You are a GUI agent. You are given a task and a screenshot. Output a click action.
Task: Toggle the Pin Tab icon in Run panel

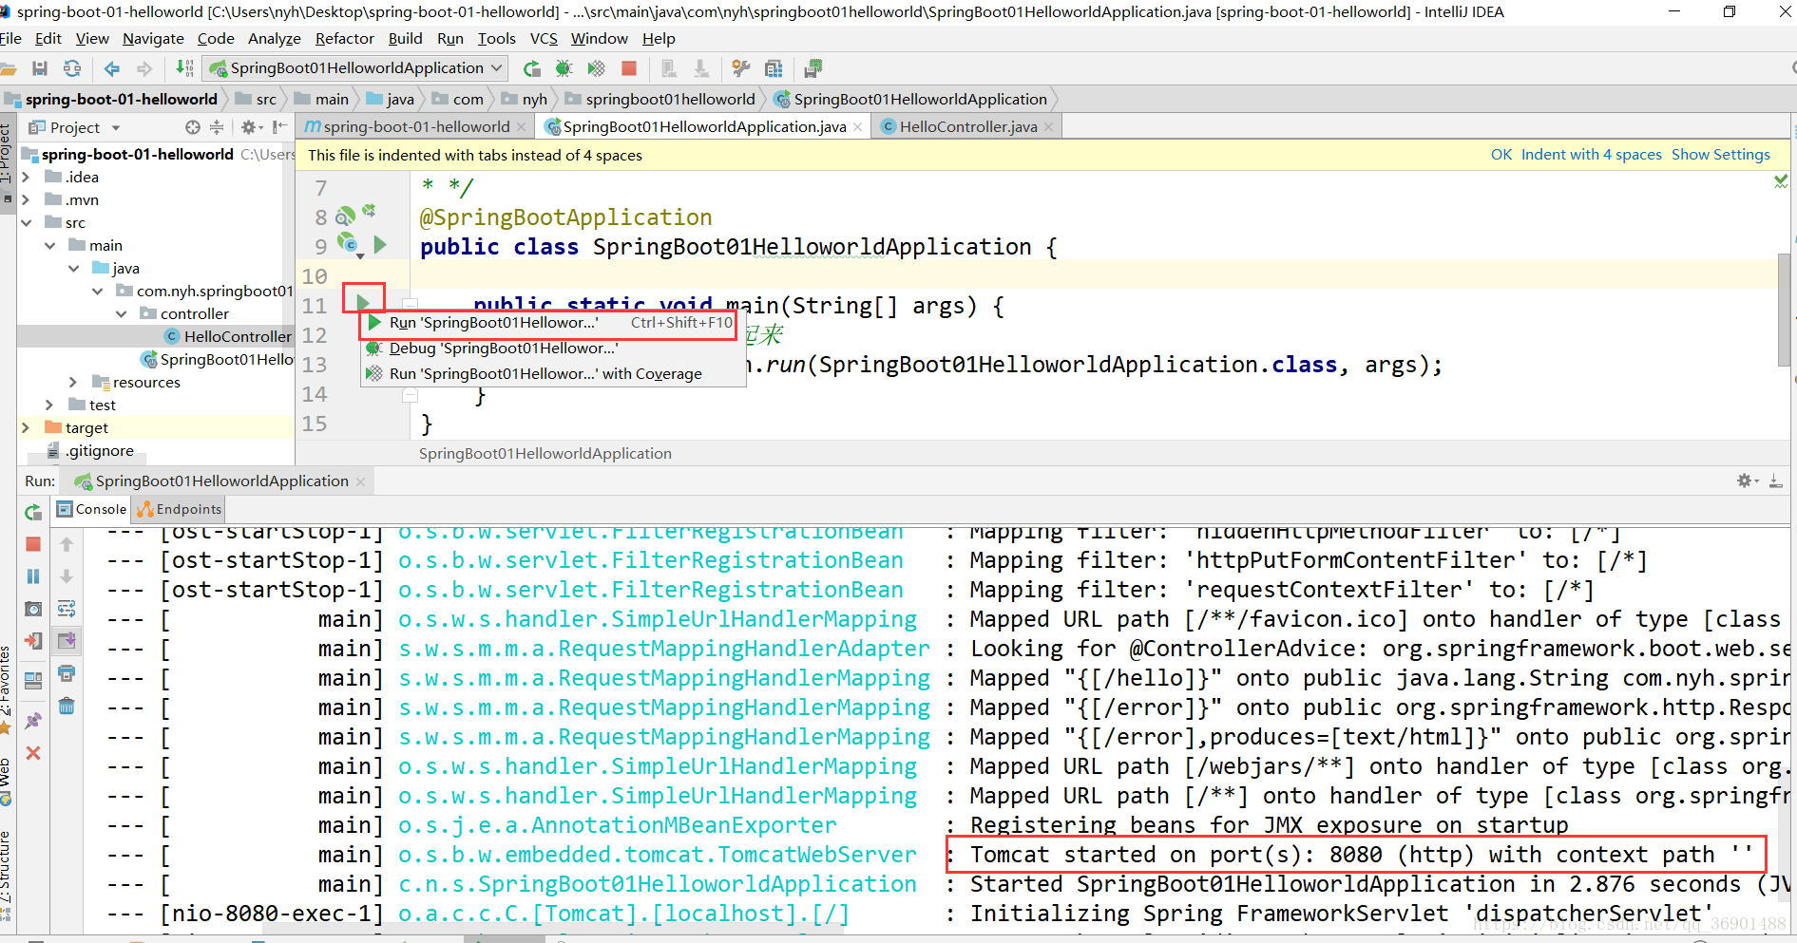[x=33, y=721]
